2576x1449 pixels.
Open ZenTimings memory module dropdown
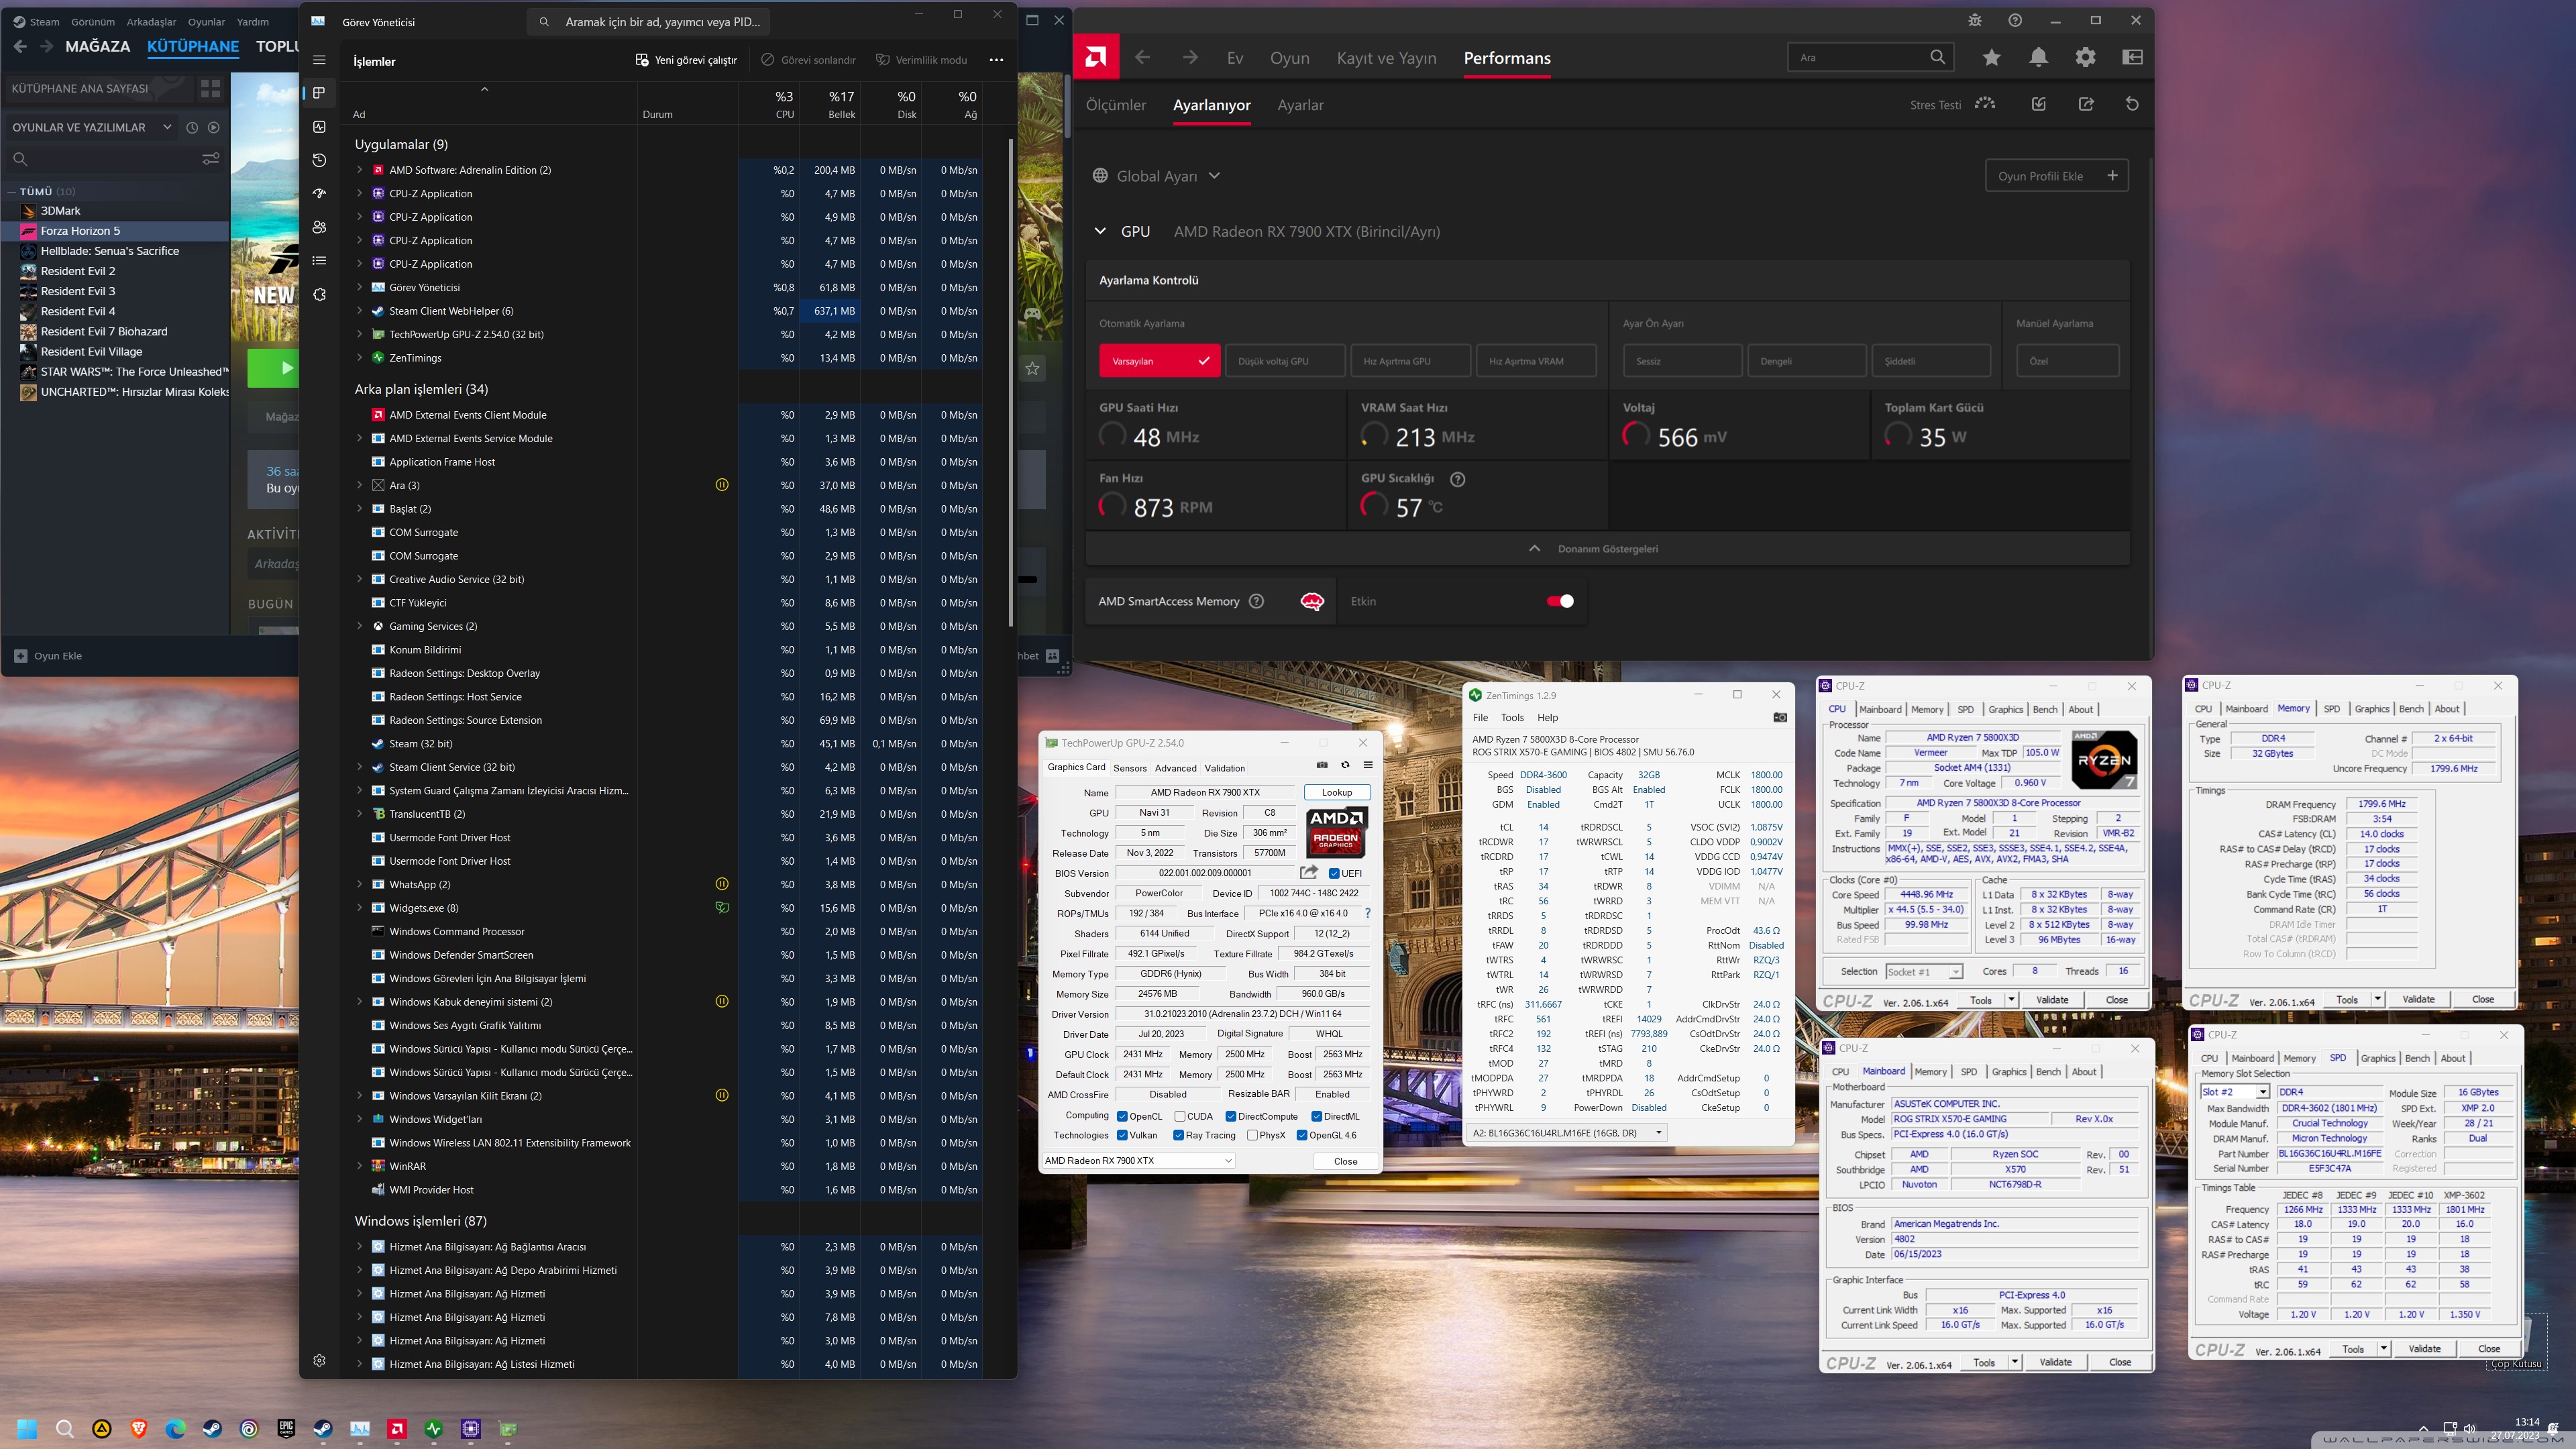[1567, 1132]
